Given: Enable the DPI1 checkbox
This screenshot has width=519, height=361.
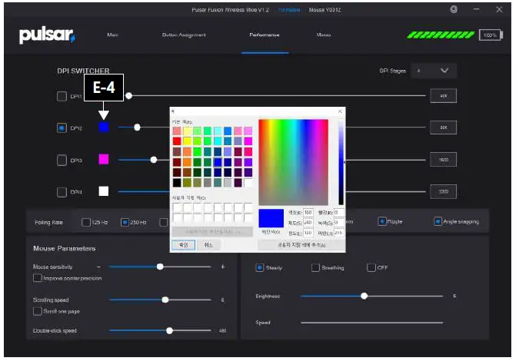Looking at the screenshot, I should pos(62,96).
